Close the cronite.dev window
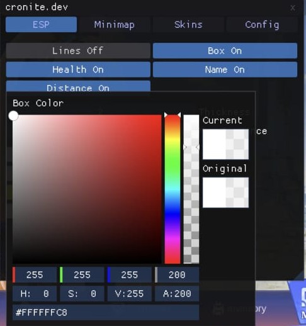 tap(293, 8)
